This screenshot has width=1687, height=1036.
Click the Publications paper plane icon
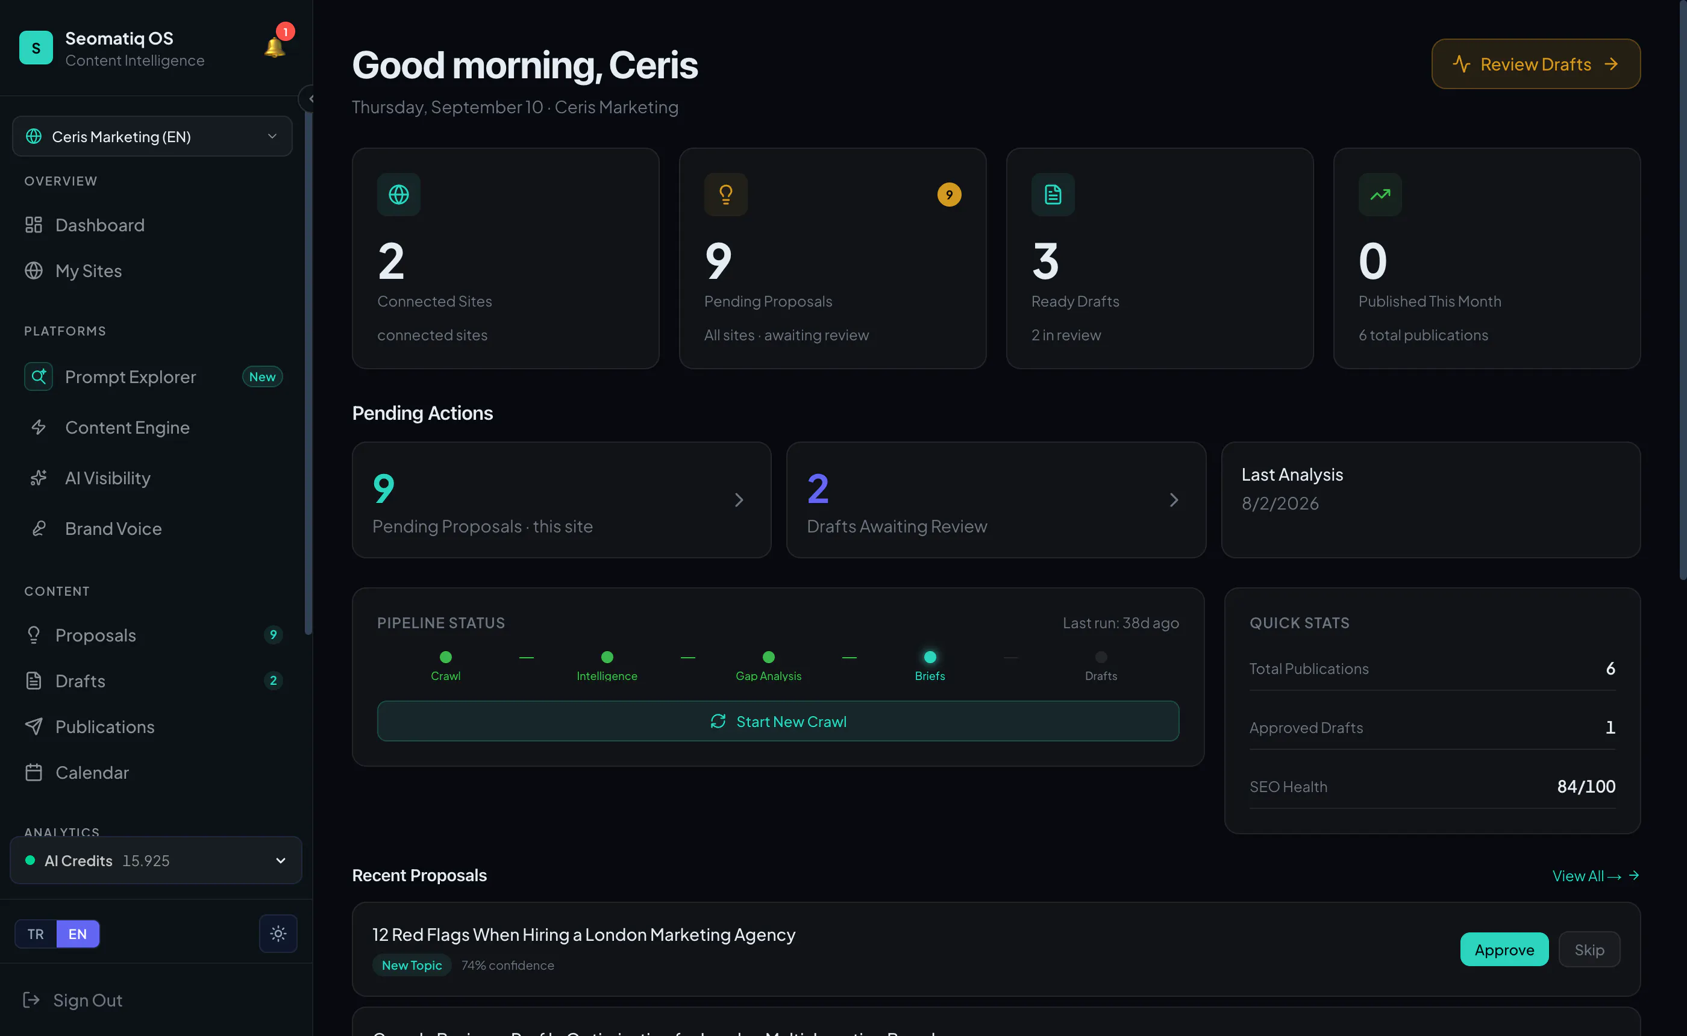(34, 726)
